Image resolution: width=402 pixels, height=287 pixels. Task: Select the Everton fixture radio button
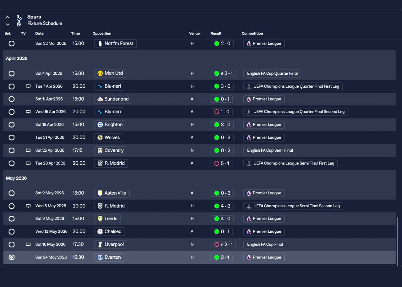(12, 257)
